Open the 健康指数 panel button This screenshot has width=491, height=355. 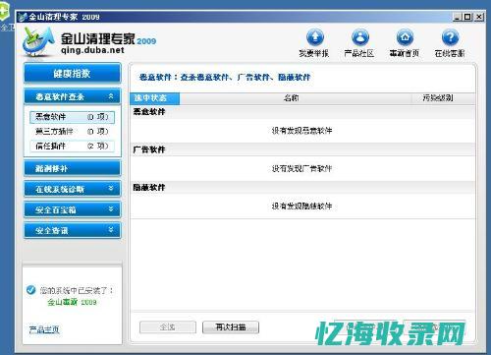[73, 73]
